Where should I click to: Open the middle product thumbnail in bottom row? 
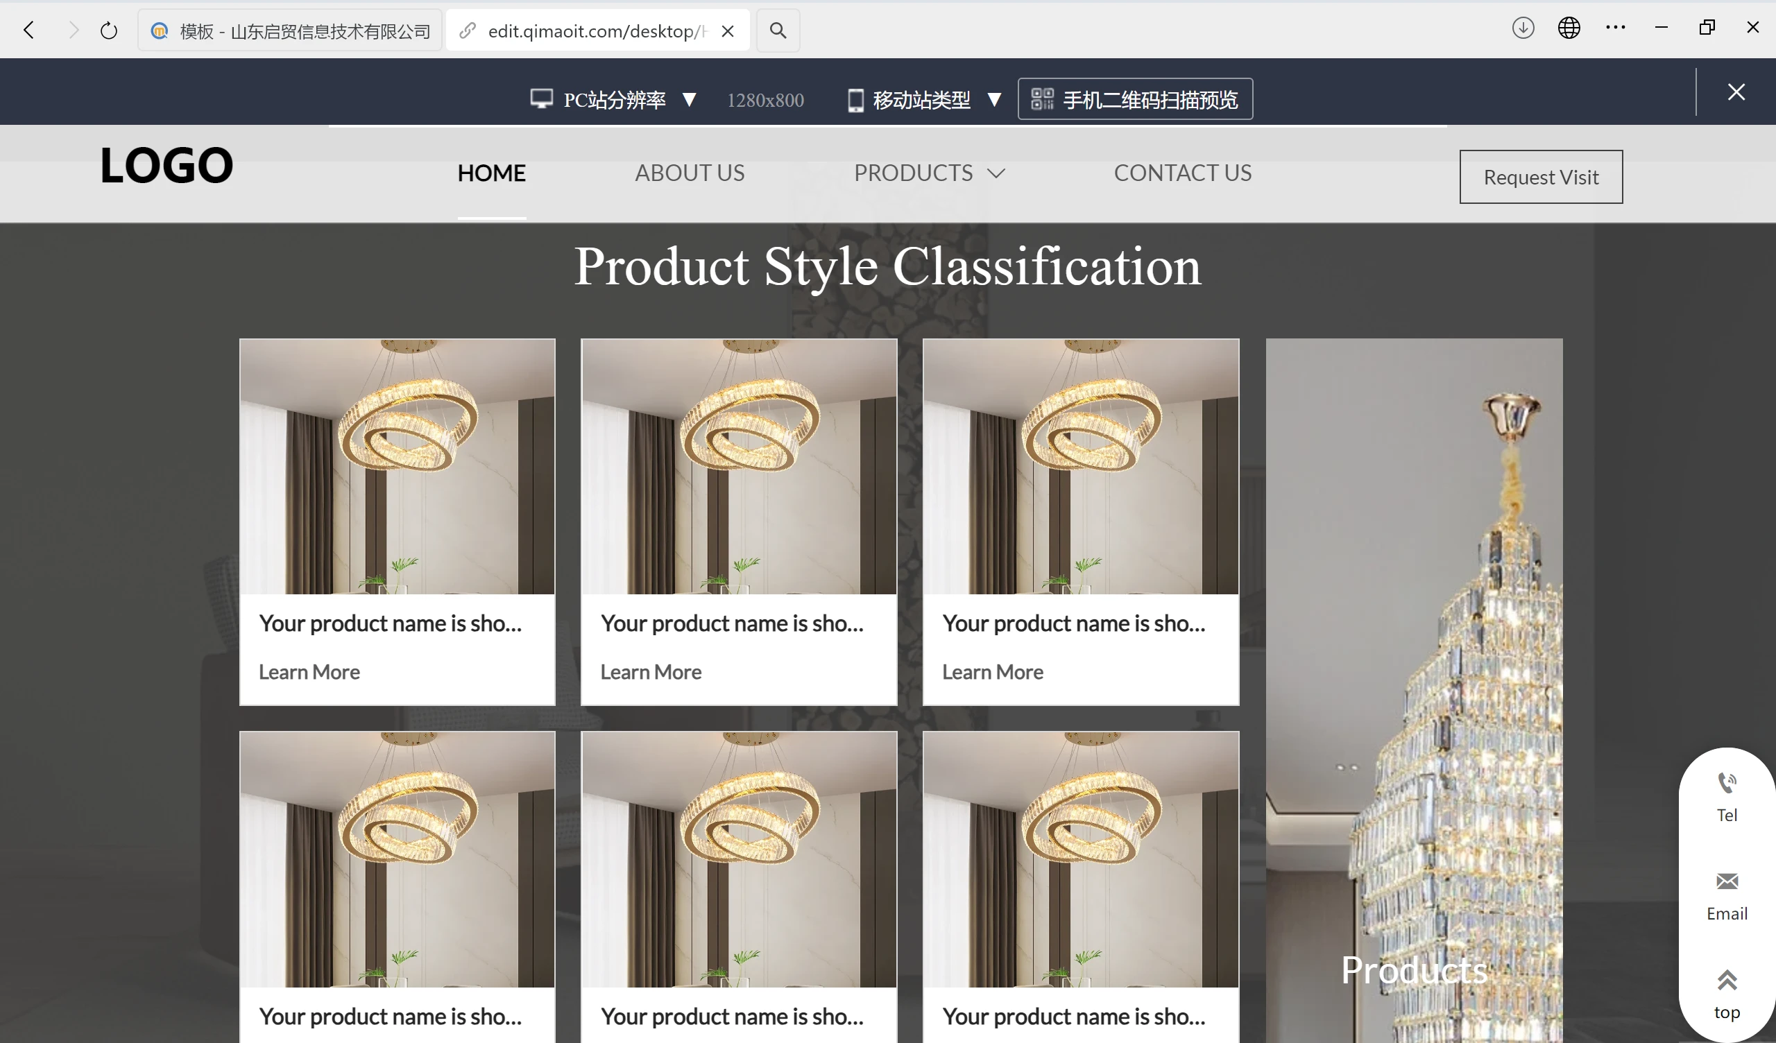pos(740,860)
